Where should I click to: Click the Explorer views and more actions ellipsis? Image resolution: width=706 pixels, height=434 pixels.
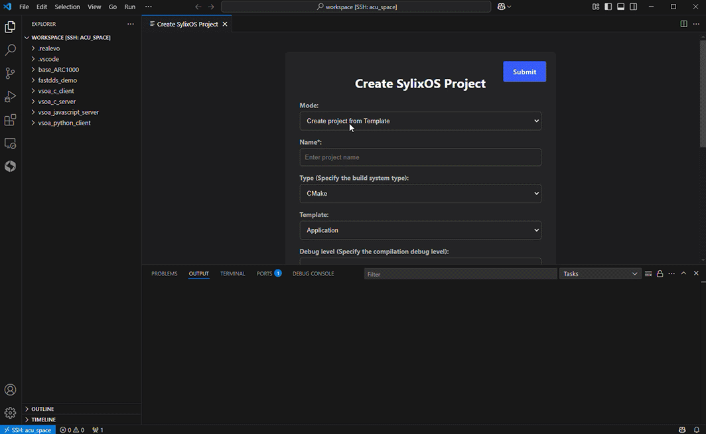pyautogui.click(x=131, y=24)
